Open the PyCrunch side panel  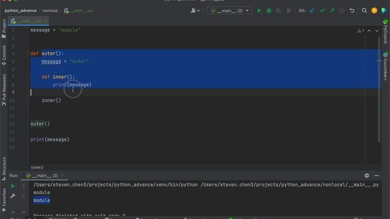[385, 32]
